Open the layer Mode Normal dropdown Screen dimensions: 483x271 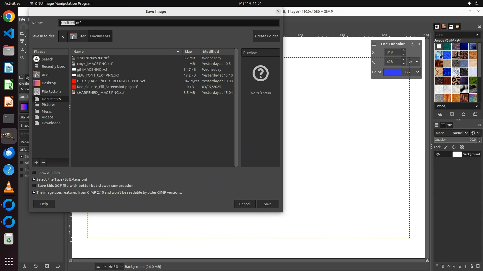(460, 133)
